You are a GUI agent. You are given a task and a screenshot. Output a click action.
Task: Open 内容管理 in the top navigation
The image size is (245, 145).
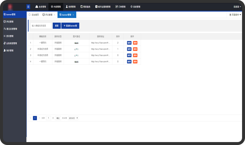[56, 7]
